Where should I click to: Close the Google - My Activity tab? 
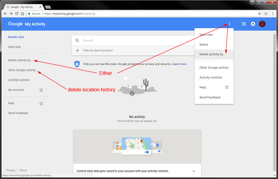(40, 7)
